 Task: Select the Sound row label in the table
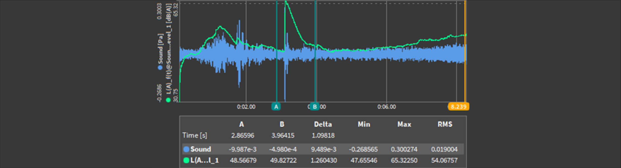pyautogui.click(x=201, y=149)
